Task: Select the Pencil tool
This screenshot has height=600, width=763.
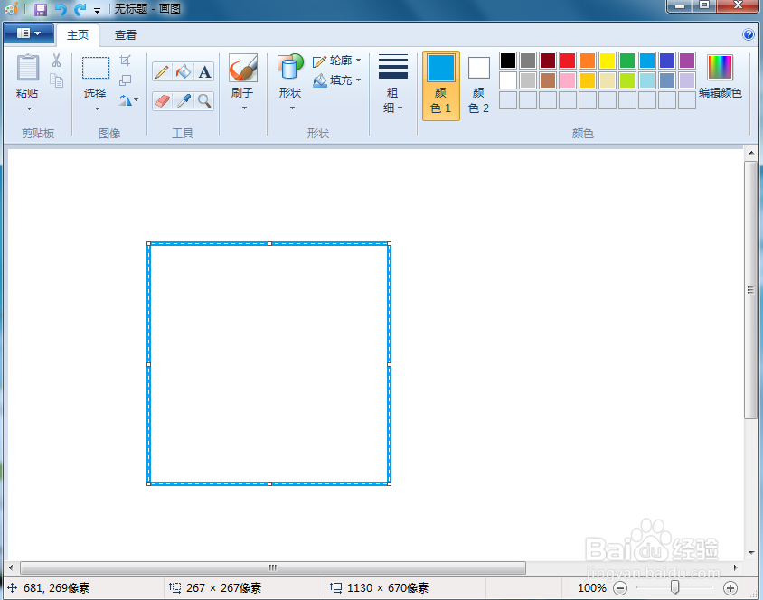Action: point(163,72)
